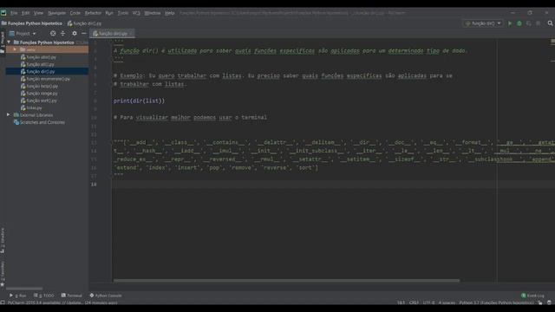Open the File menu

point(14,13)
